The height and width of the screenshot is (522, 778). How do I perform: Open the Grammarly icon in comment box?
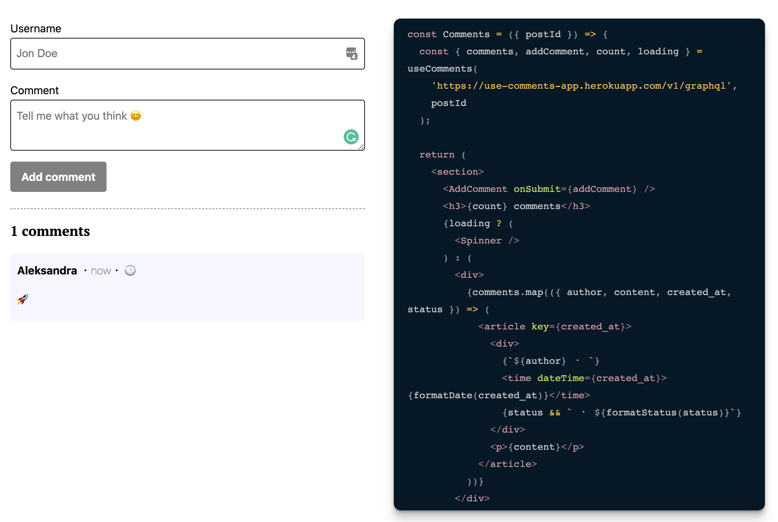pos(351,137)
